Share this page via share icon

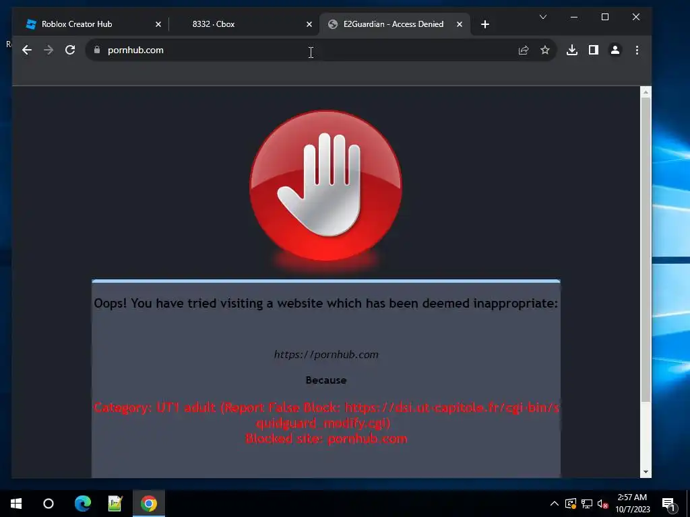[x=523, y=50]
